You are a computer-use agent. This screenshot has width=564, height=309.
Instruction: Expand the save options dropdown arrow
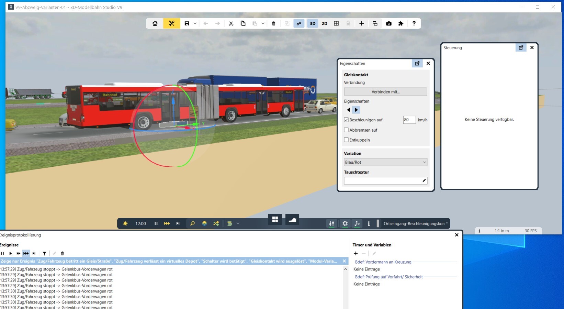tap(195, 23)
